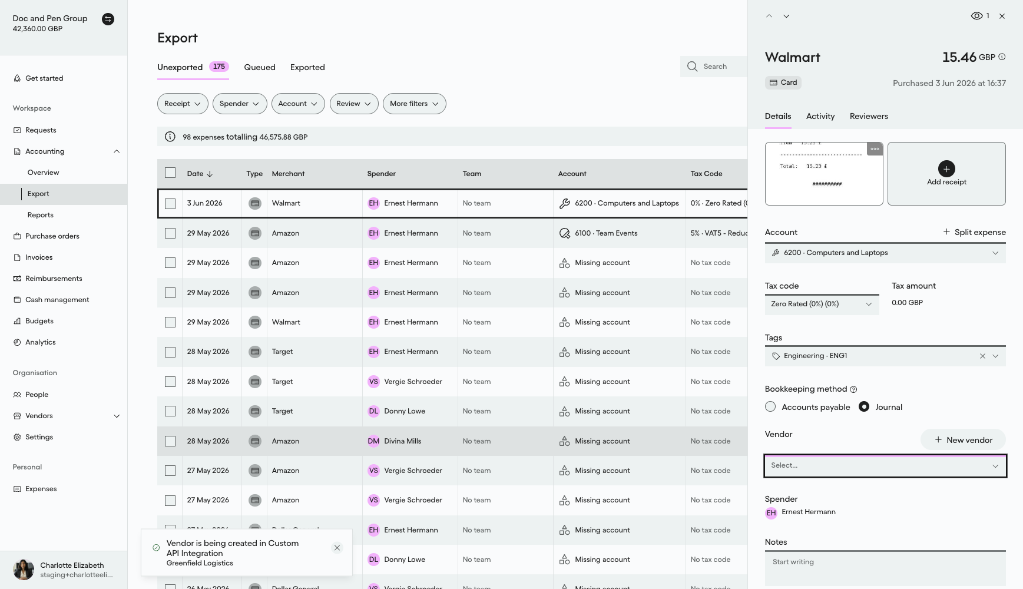Check the Amazon 6100 Team Events row checkbox

click(x=170, y=233)
